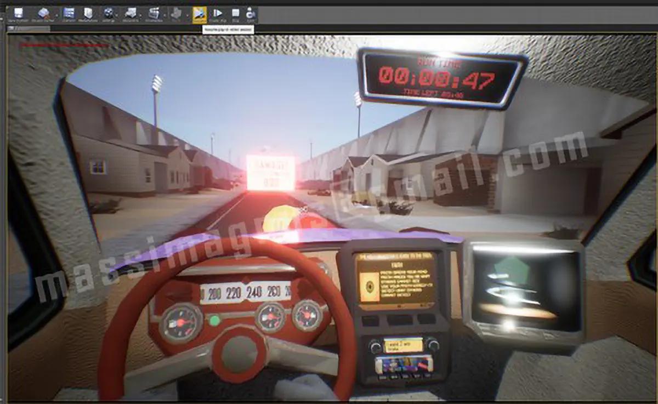The width and height of the screenshot is (658, 404).
Task: Expand the Cinematics dropdown arrow
Action: pyautogui.click(x=165, y=14)
